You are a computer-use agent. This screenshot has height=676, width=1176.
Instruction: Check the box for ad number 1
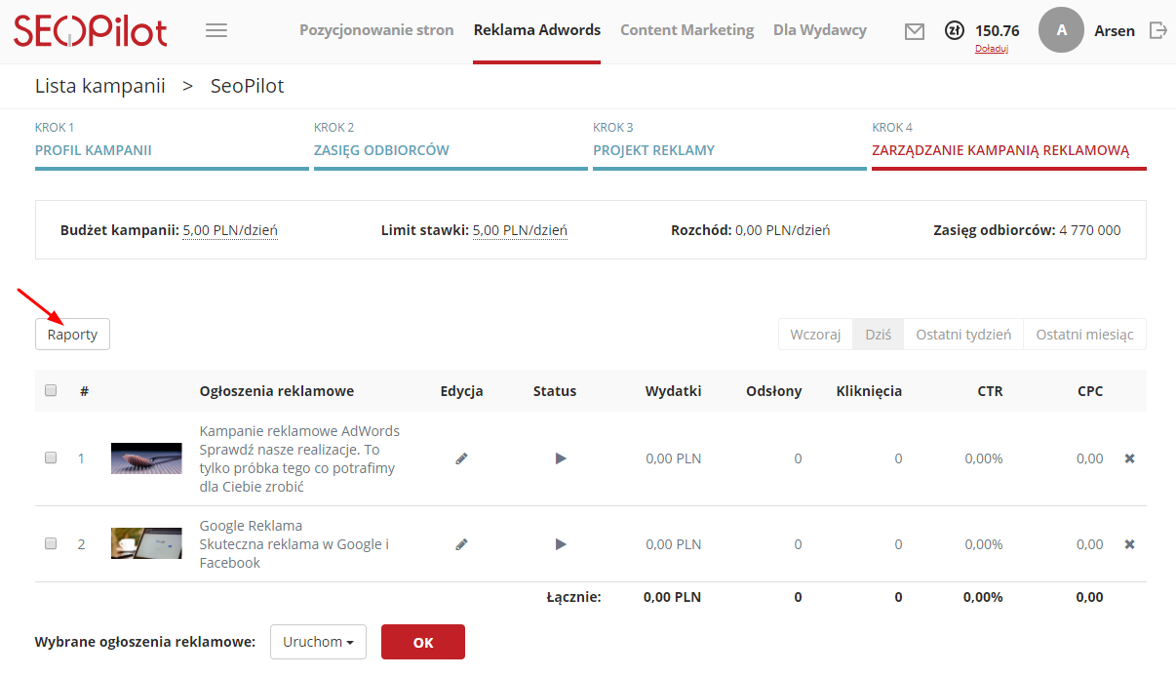click(51, 457)
